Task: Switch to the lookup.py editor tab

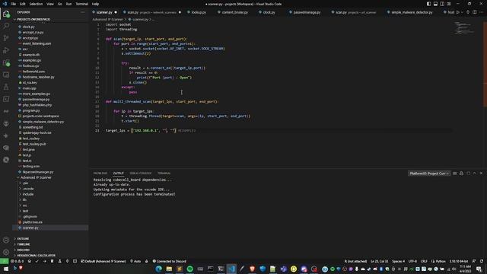Action: [x=199, y=12]
